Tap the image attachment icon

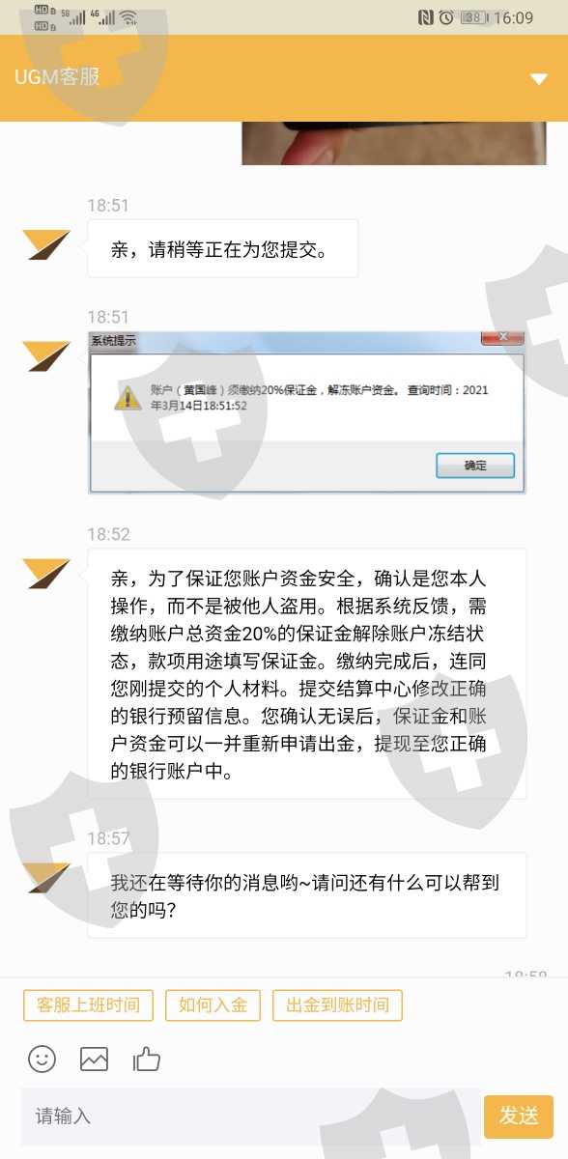pos(94,1060)
